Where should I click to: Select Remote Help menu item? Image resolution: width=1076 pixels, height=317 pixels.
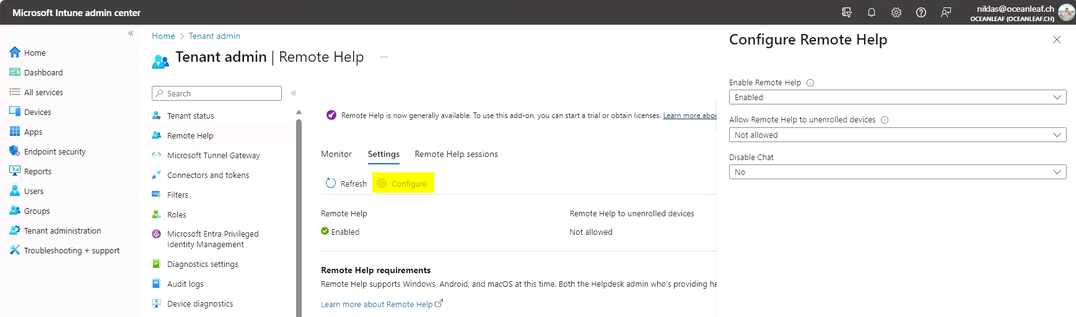190,135
